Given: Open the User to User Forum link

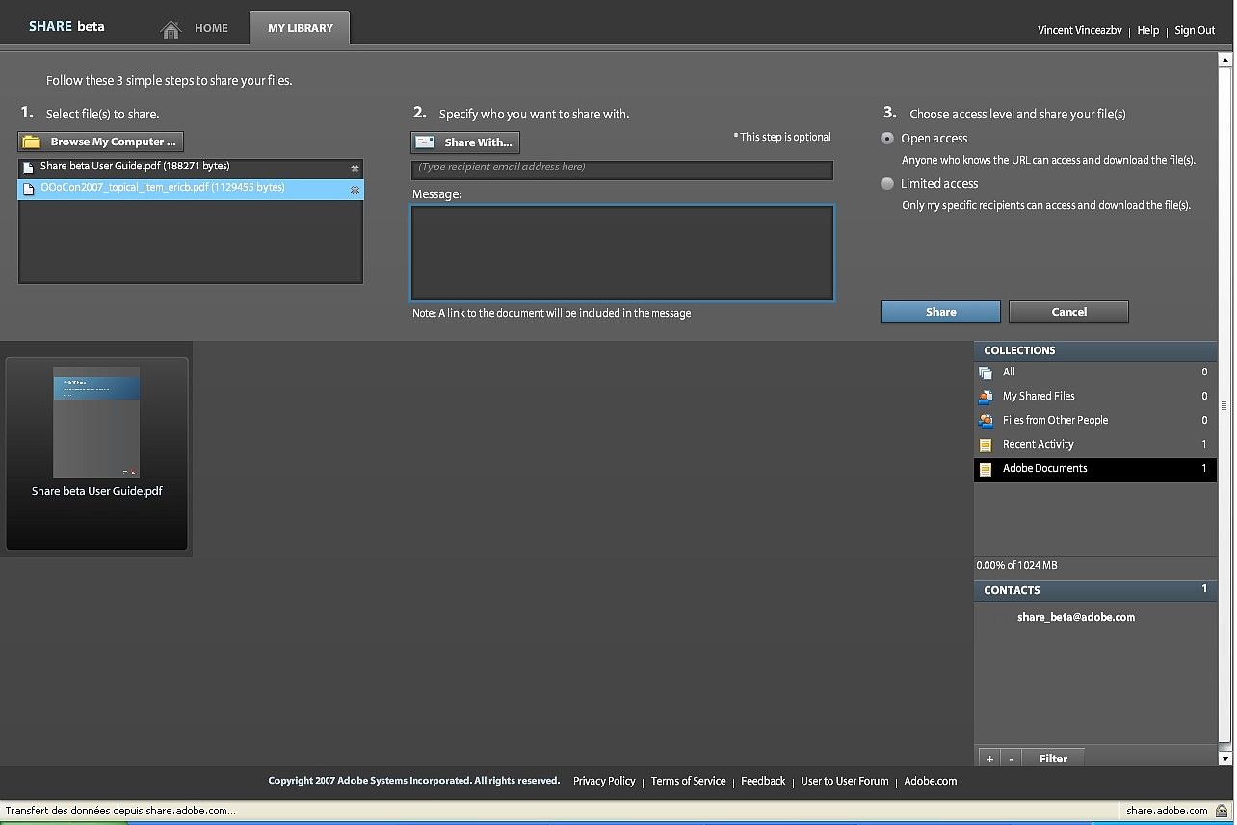Looking at the screenshot, I should tap(844, 781).
